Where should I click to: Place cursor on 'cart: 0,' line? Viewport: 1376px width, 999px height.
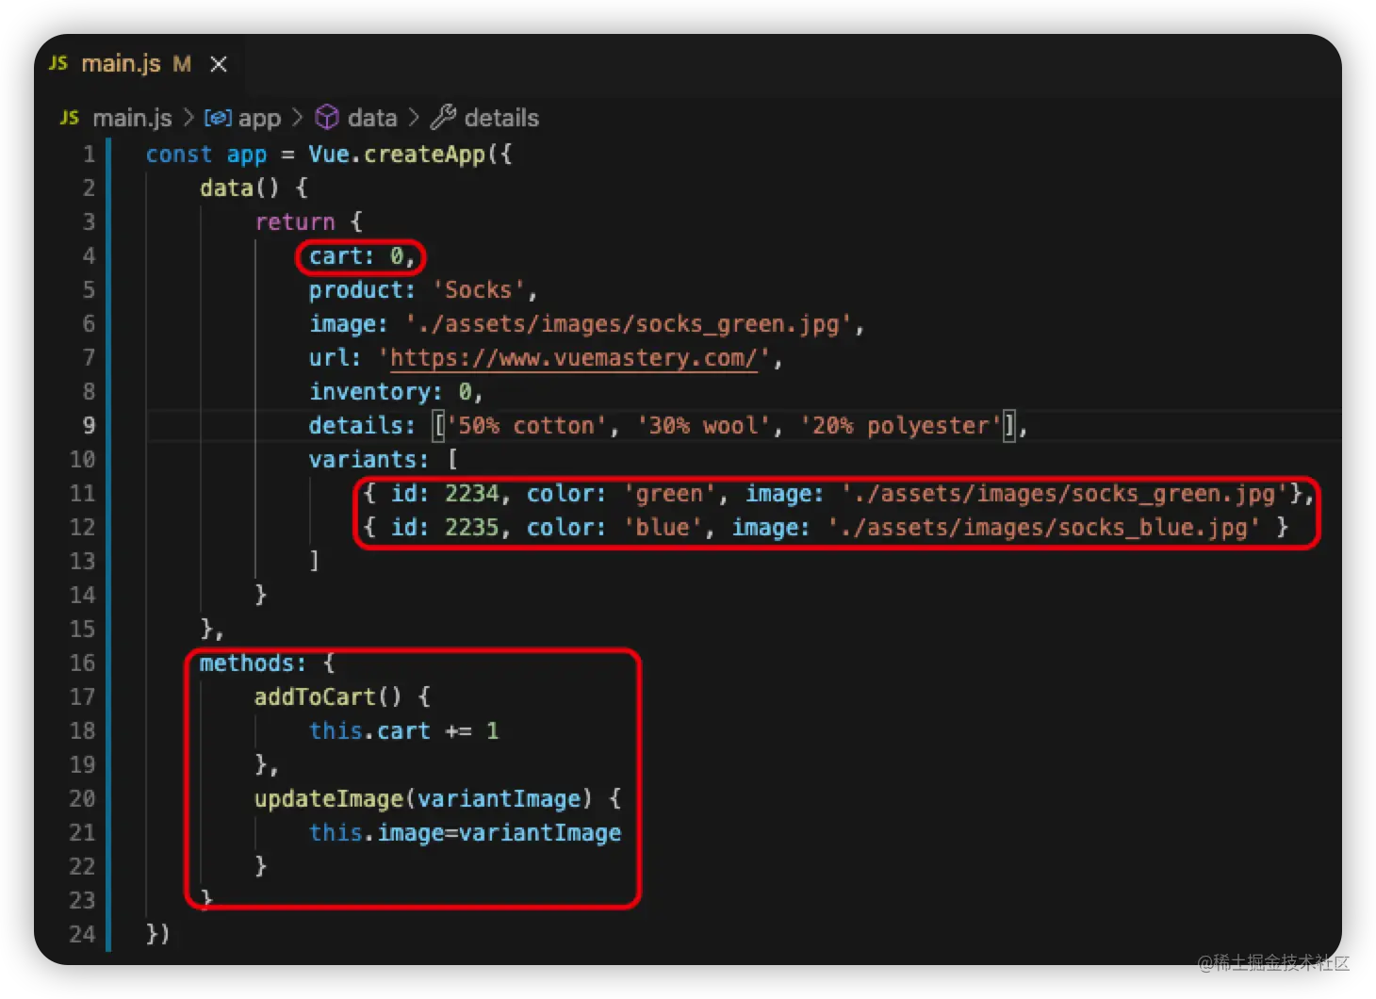coord(362,256)
